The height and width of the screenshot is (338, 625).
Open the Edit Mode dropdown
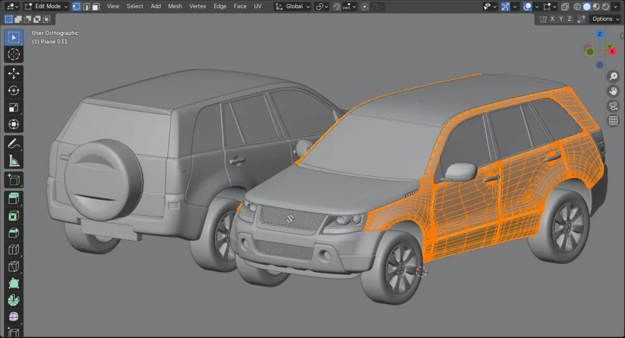pos(45,6)
